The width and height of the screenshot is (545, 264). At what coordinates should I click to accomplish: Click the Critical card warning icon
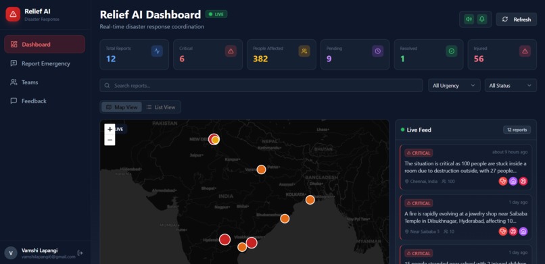tap(231, 51)
